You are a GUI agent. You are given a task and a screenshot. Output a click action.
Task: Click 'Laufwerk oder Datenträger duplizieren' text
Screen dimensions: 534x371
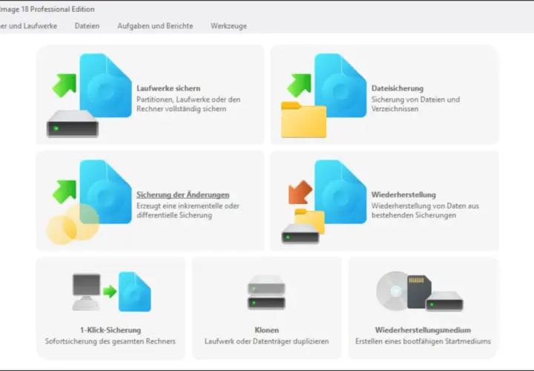(267, 341)
